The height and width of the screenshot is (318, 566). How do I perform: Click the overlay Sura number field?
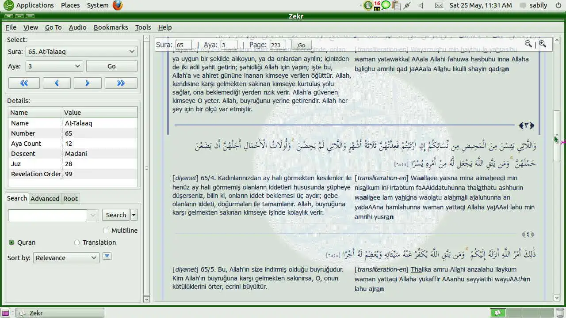(x=184, y=45)
